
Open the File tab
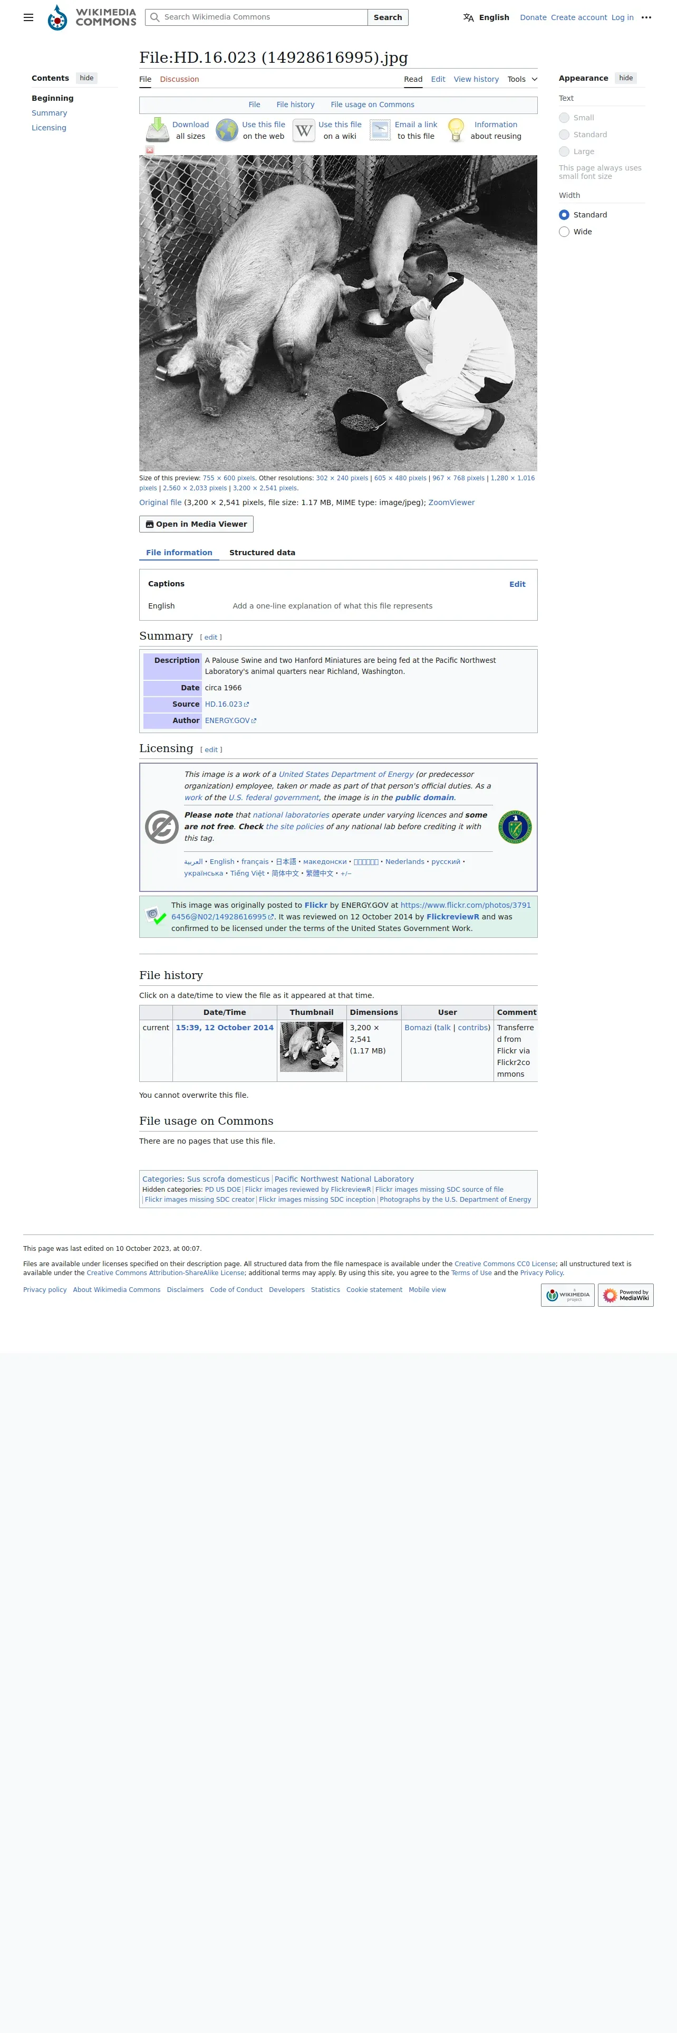[x=146, y=79]
